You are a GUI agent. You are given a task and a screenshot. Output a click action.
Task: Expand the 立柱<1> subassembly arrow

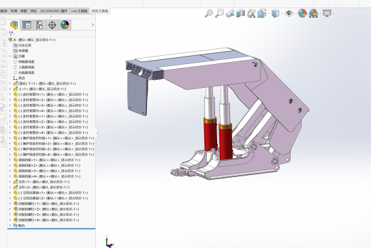[10, 182]
